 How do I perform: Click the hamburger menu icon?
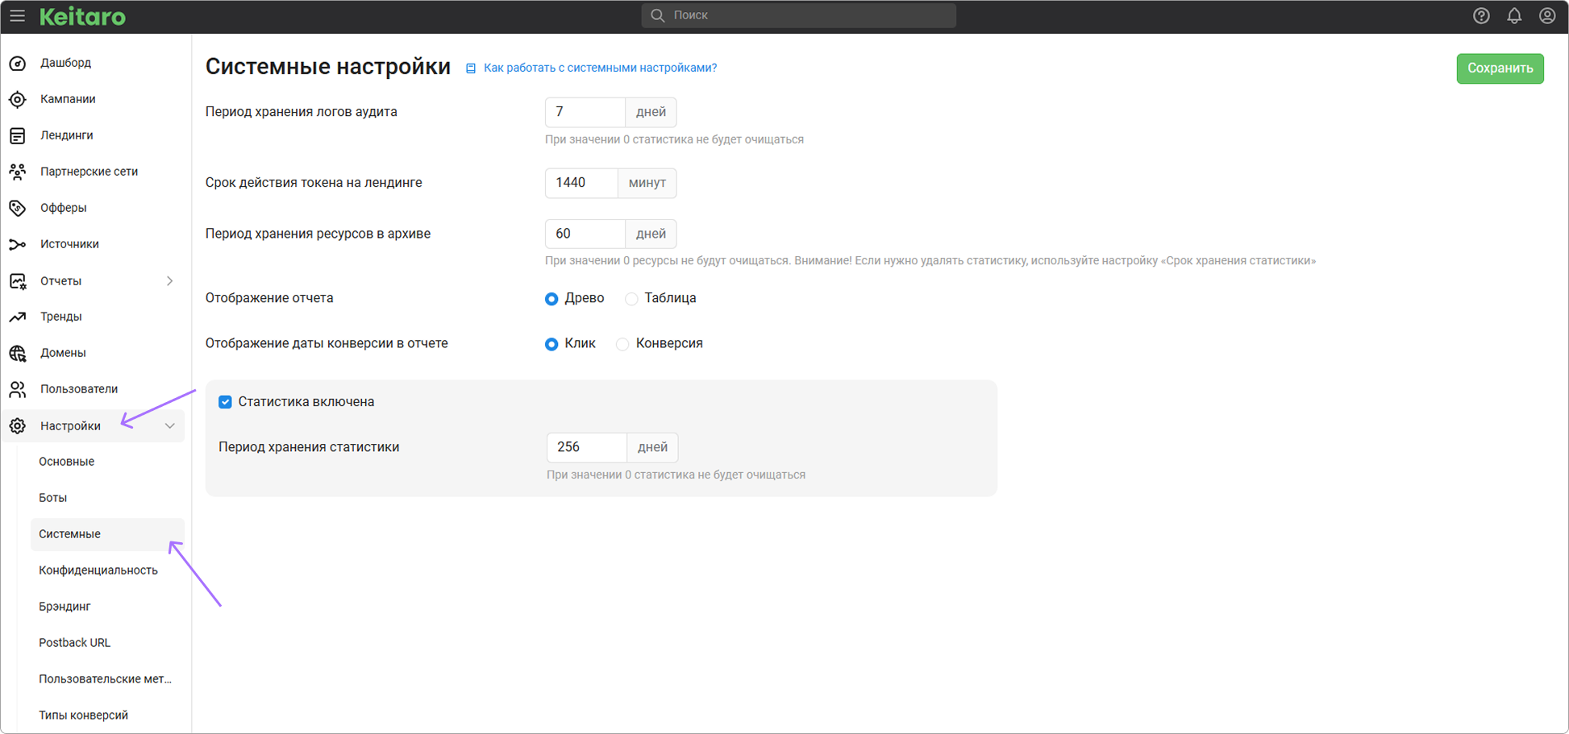point(17,16)
